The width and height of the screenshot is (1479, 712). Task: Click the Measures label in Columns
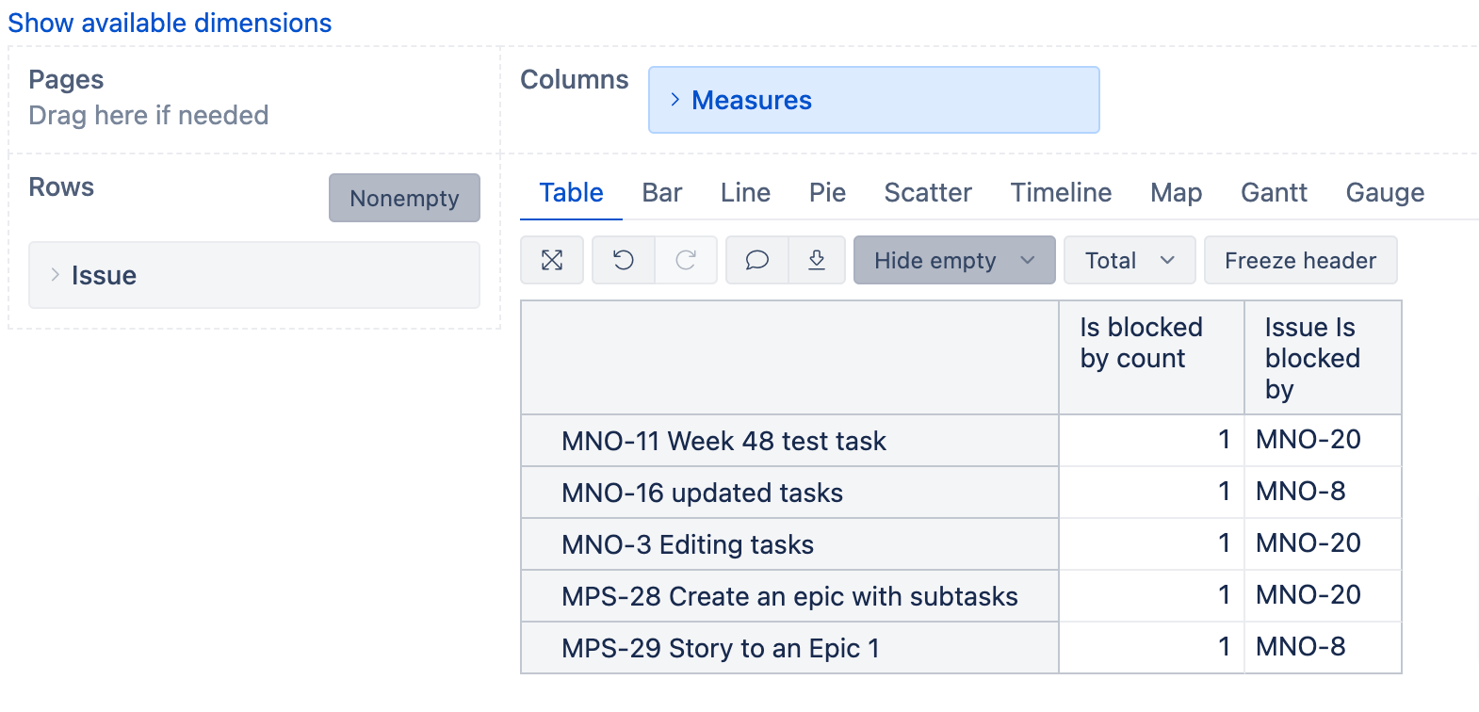click(752, 100)
